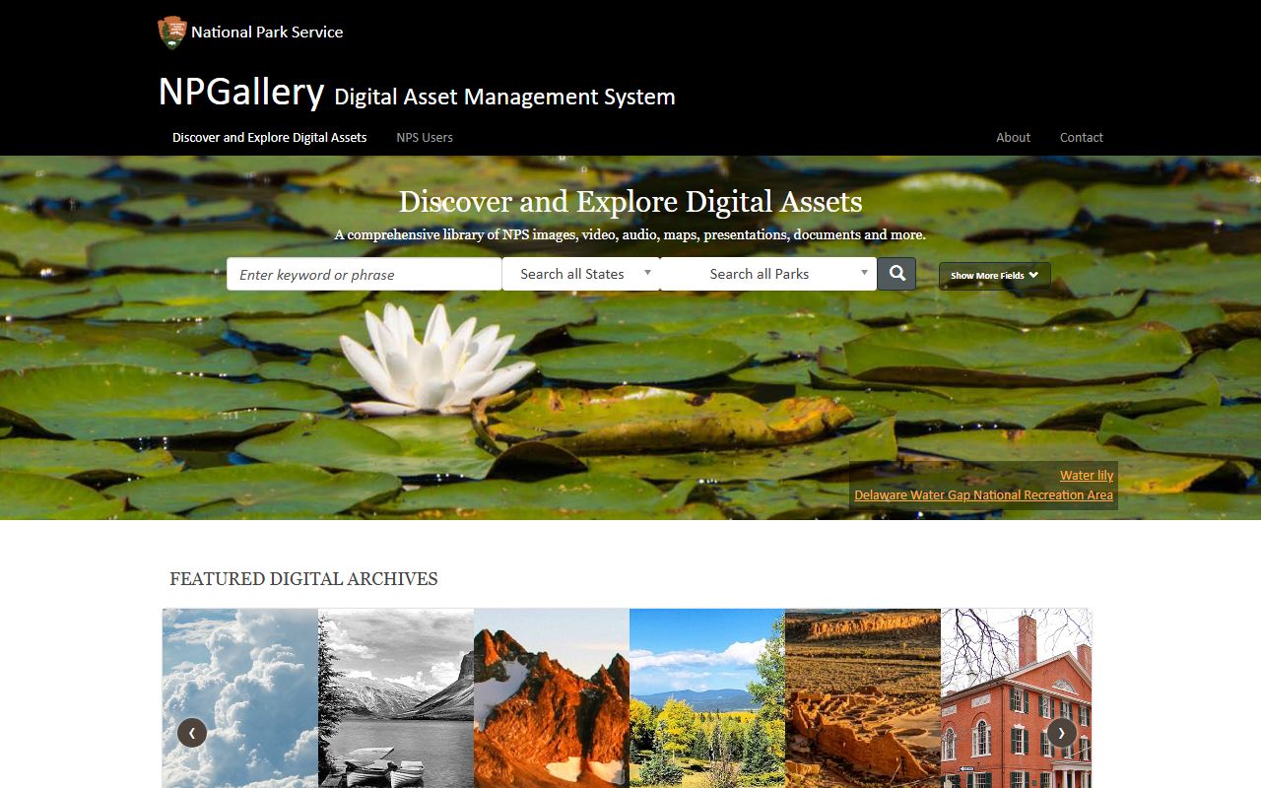Click the National Park Service text link

pyautogui.click(x=267, y=32)
